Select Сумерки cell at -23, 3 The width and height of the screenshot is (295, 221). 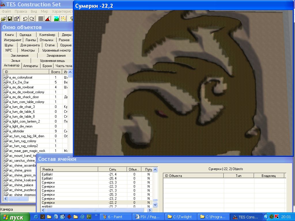[x=97, y=182]
